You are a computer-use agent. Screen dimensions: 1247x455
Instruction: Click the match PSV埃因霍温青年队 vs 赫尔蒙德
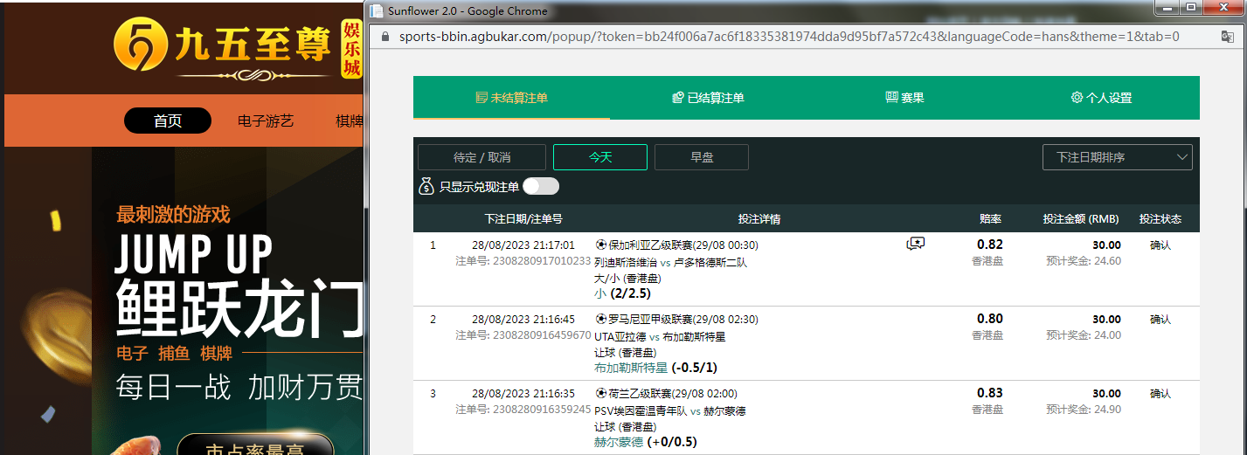click(670, 410)
